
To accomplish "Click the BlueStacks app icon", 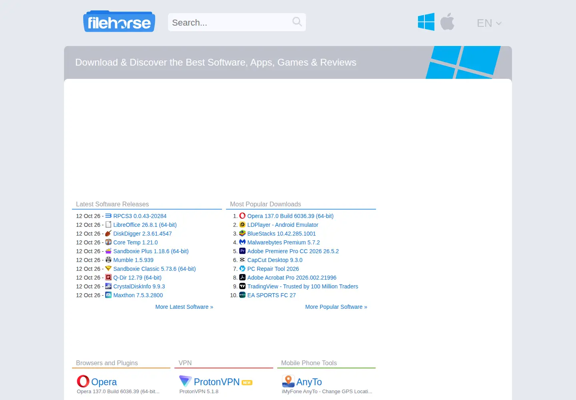I will [x=242, y=233].
